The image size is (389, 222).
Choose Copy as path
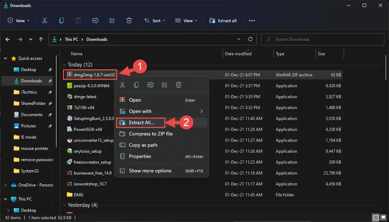(x=161, y=145)
